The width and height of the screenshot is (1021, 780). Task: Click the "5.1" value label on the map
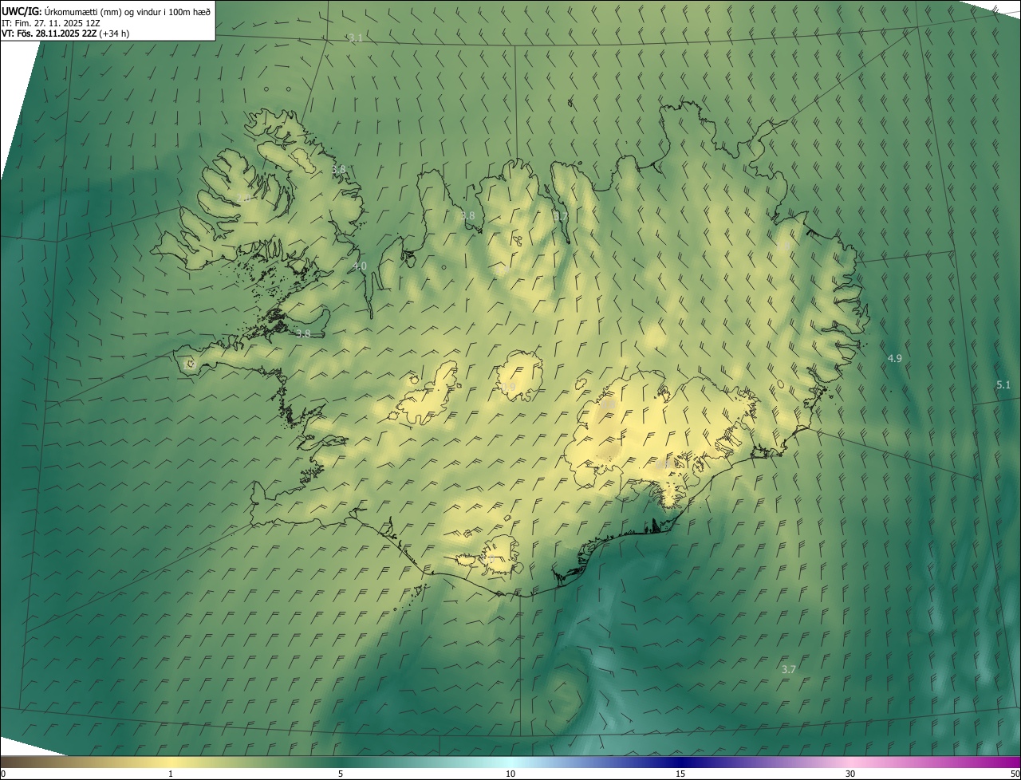1003,385
